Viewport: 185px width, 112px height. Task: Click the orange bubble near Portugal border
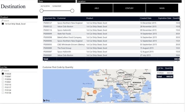(88, 94)
